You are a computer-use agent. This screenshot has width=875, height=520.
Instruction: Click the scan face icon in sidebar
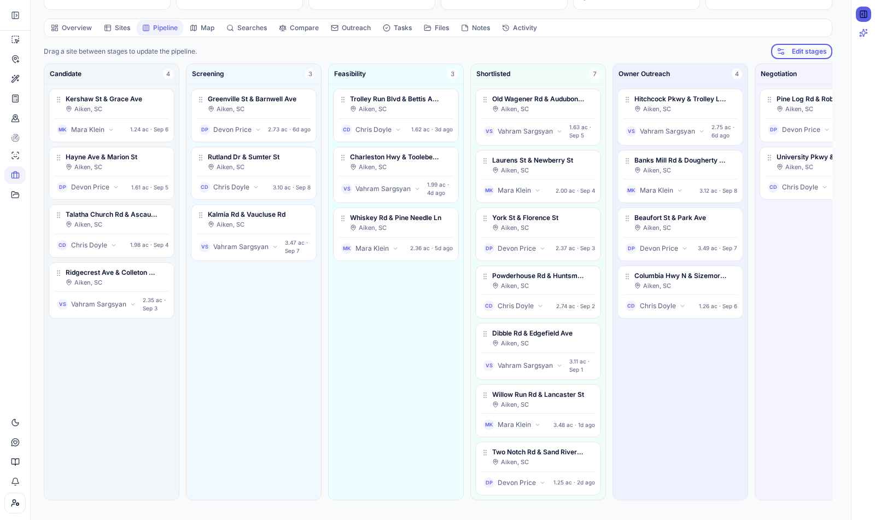point(15,155)
